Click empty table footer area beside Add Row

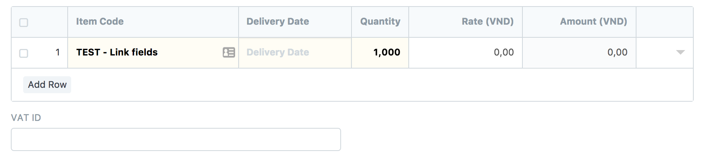click(382, 85)
